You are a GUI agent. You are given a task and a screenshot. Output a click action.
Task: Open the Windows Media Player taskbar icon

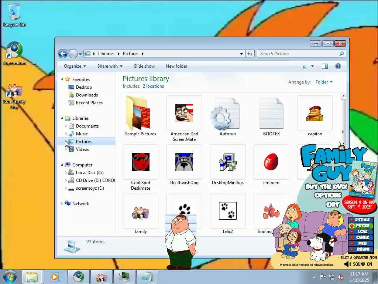point(55,277)
